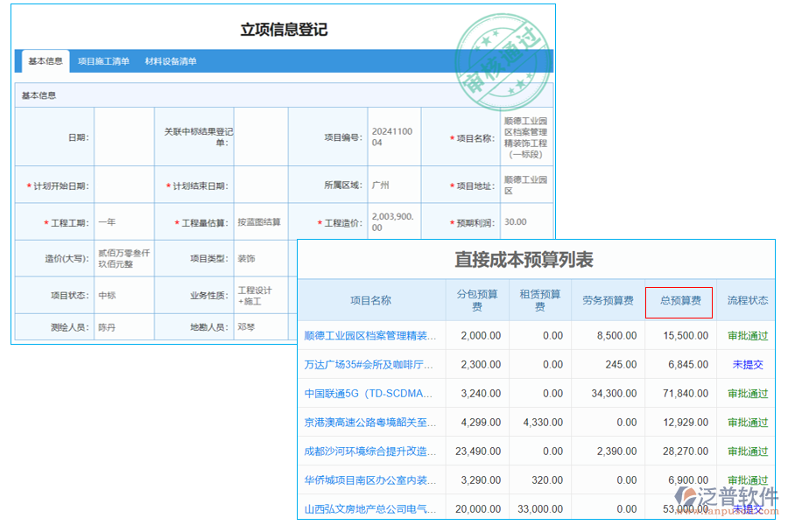Click the 日期 input field
The height and width of the screenshot is (525, 788).
coord(123,136)
